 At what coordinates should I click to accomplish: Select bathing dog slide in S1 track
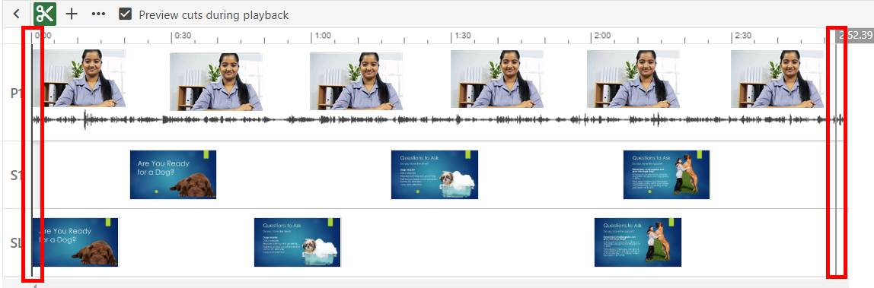click(x=435, y=175)
